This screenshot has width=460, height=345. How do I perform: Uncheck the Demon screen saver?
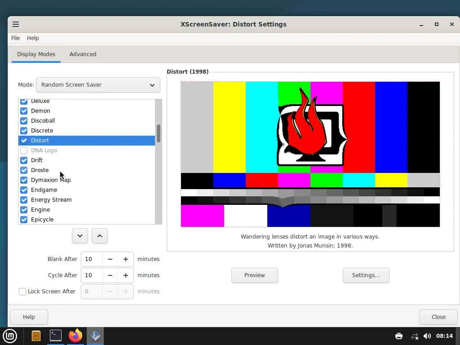click(x=24, y=111)
